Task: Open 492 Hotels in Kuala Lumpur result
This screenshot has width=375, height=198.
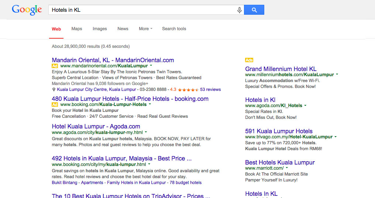Action: tap(122, 158)
